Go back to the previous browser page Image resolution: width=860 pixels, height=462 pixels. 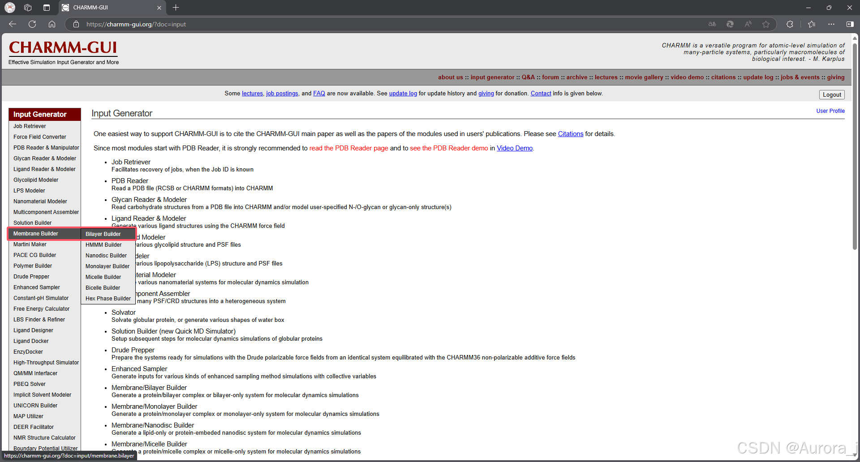click(x=13, y=24)
